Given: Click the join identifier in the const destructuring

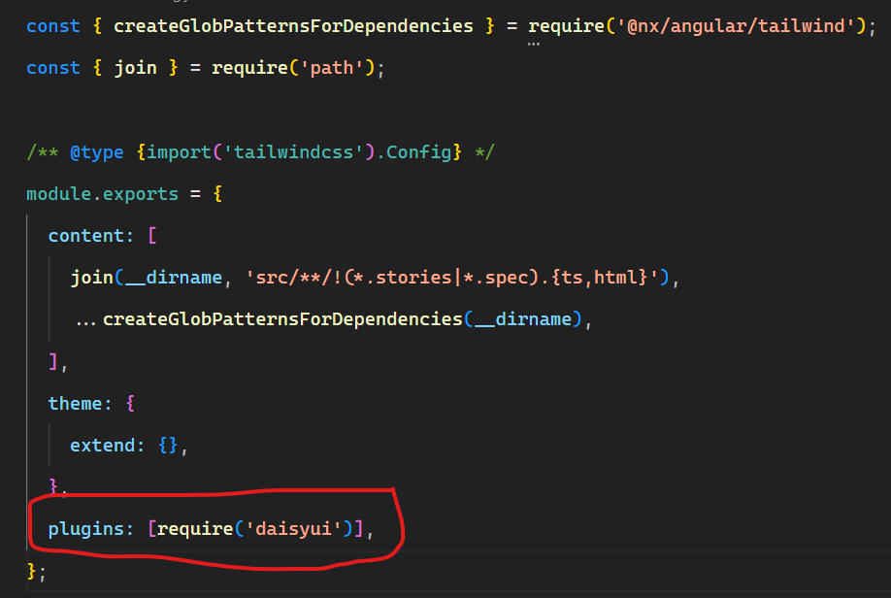Looking at the screenshot, I should tap(136, 68).
